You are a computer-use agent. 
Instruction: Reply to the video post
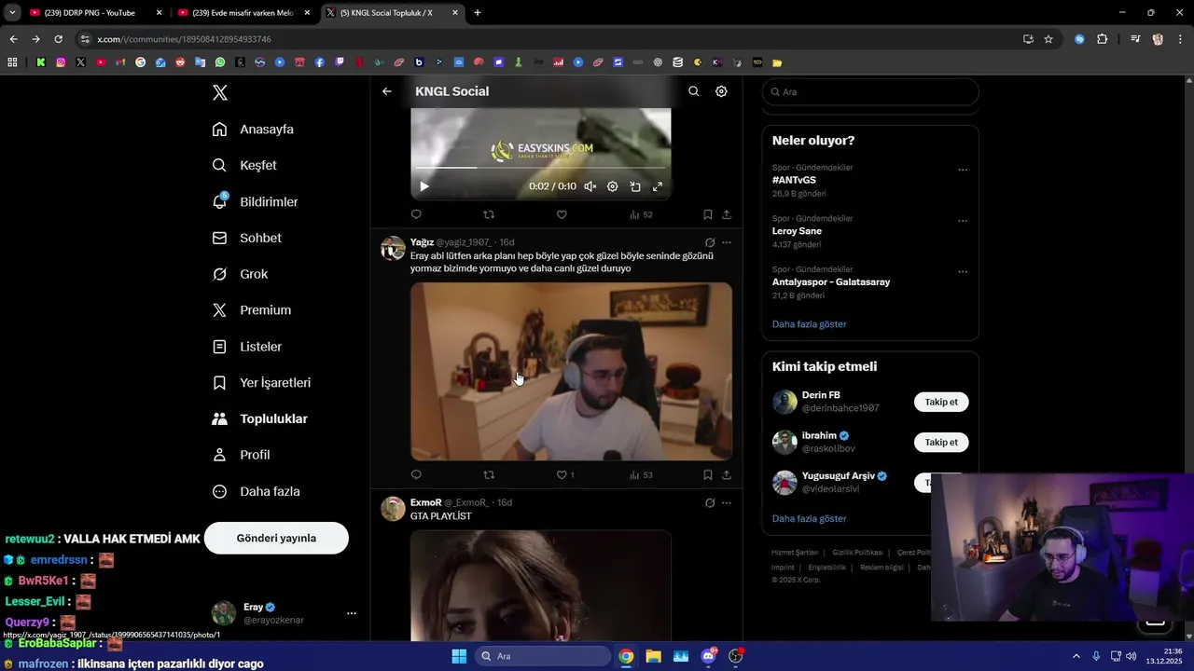click(416, 214)
